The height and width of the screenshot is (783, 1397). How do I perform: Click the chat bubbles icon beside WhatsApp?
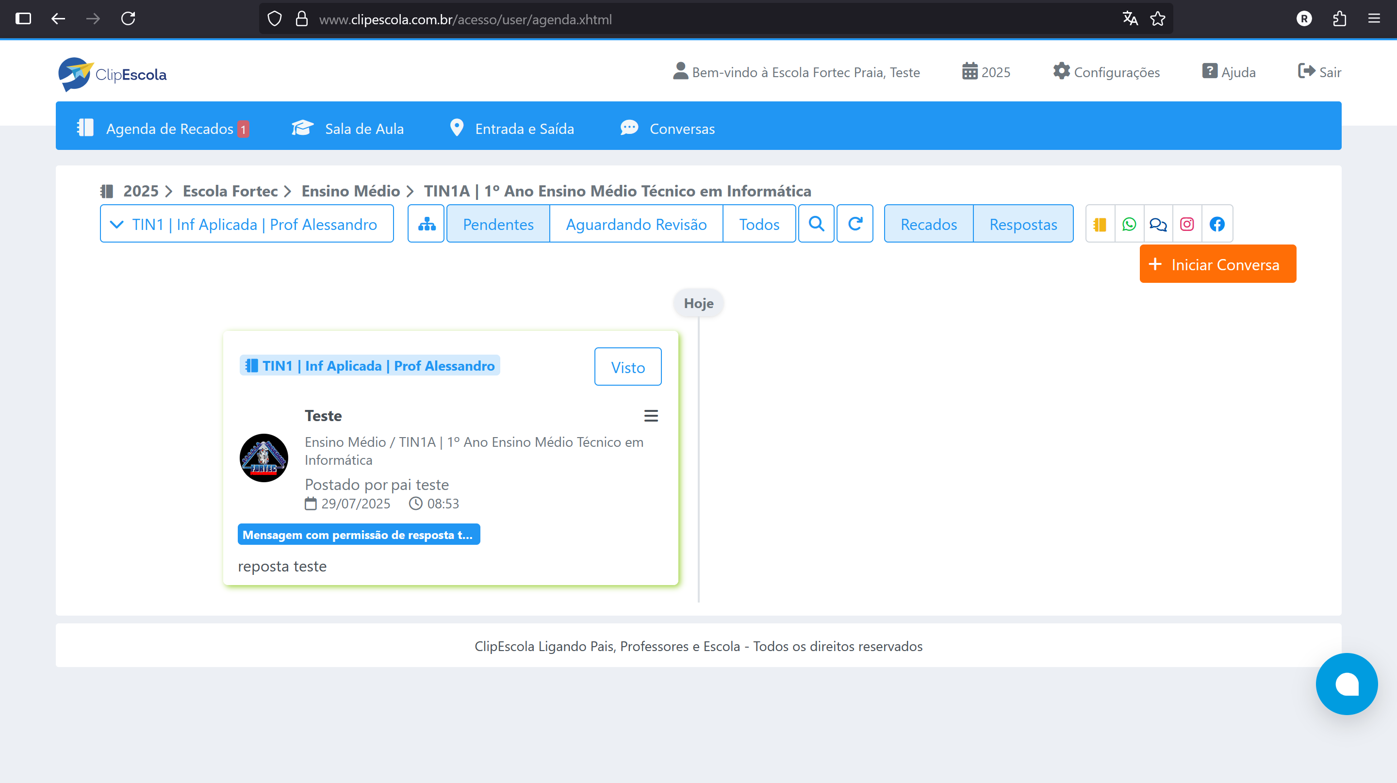click(x=1158, y=224)
